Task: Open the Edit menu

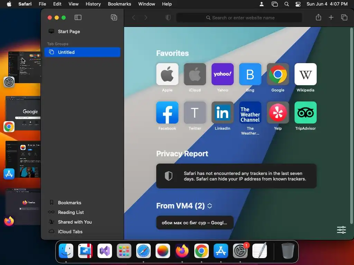Action: (57, 4)
